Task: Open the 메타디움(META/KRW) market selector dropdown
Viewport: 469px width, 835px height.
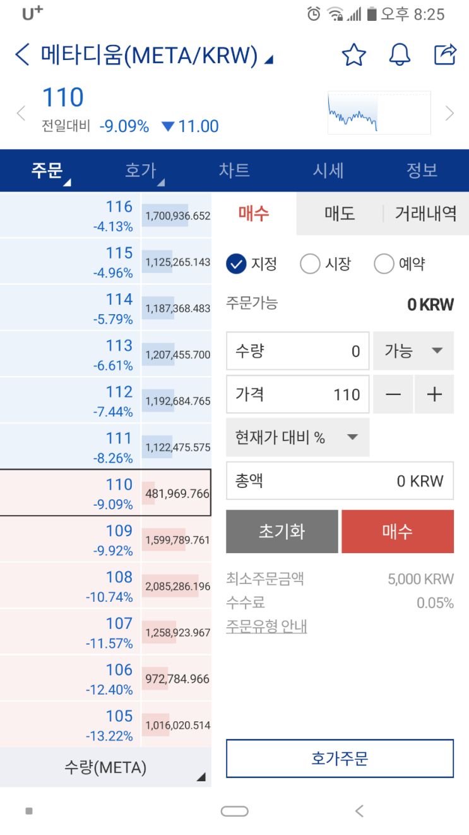Action: [x=157, y=56]
